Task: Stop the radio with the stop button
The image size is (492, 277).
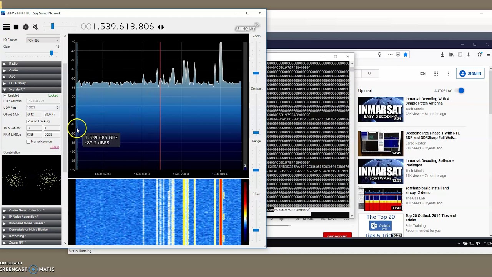Action: click(16, 27)
